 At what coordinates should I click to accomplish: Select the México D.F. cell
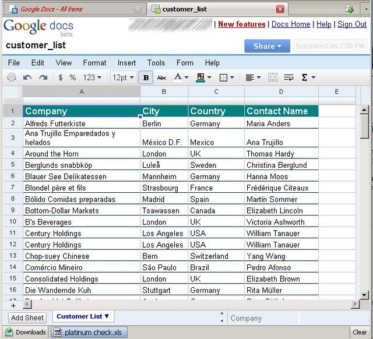(164, 138)
